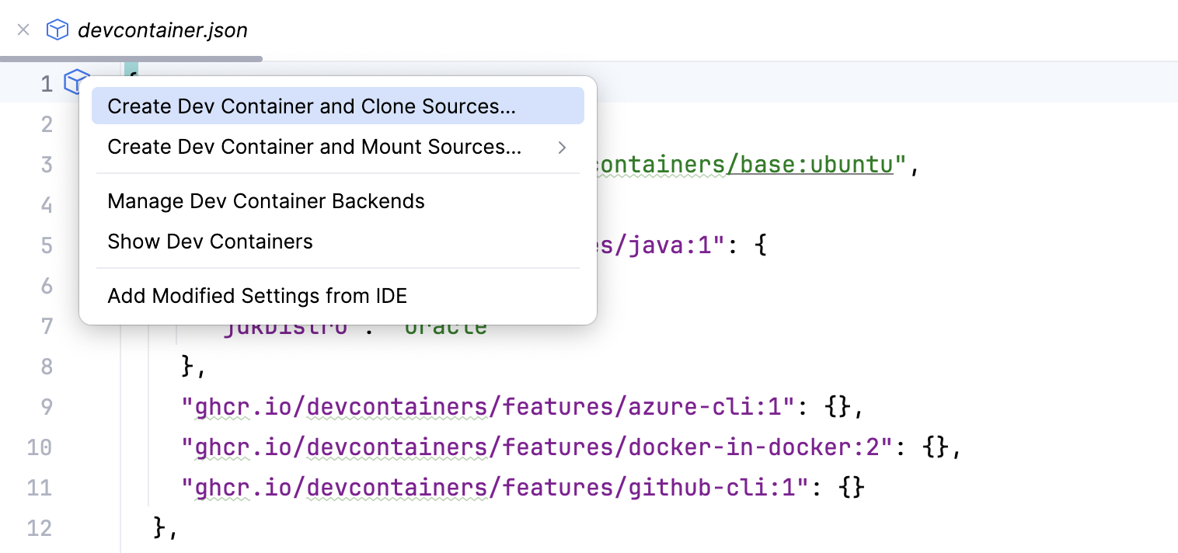The height and width of the screenshot is (553, 1178).
Task: Expand the Create Dev Container and Mount Sources submenu
Action: [562, 147]
